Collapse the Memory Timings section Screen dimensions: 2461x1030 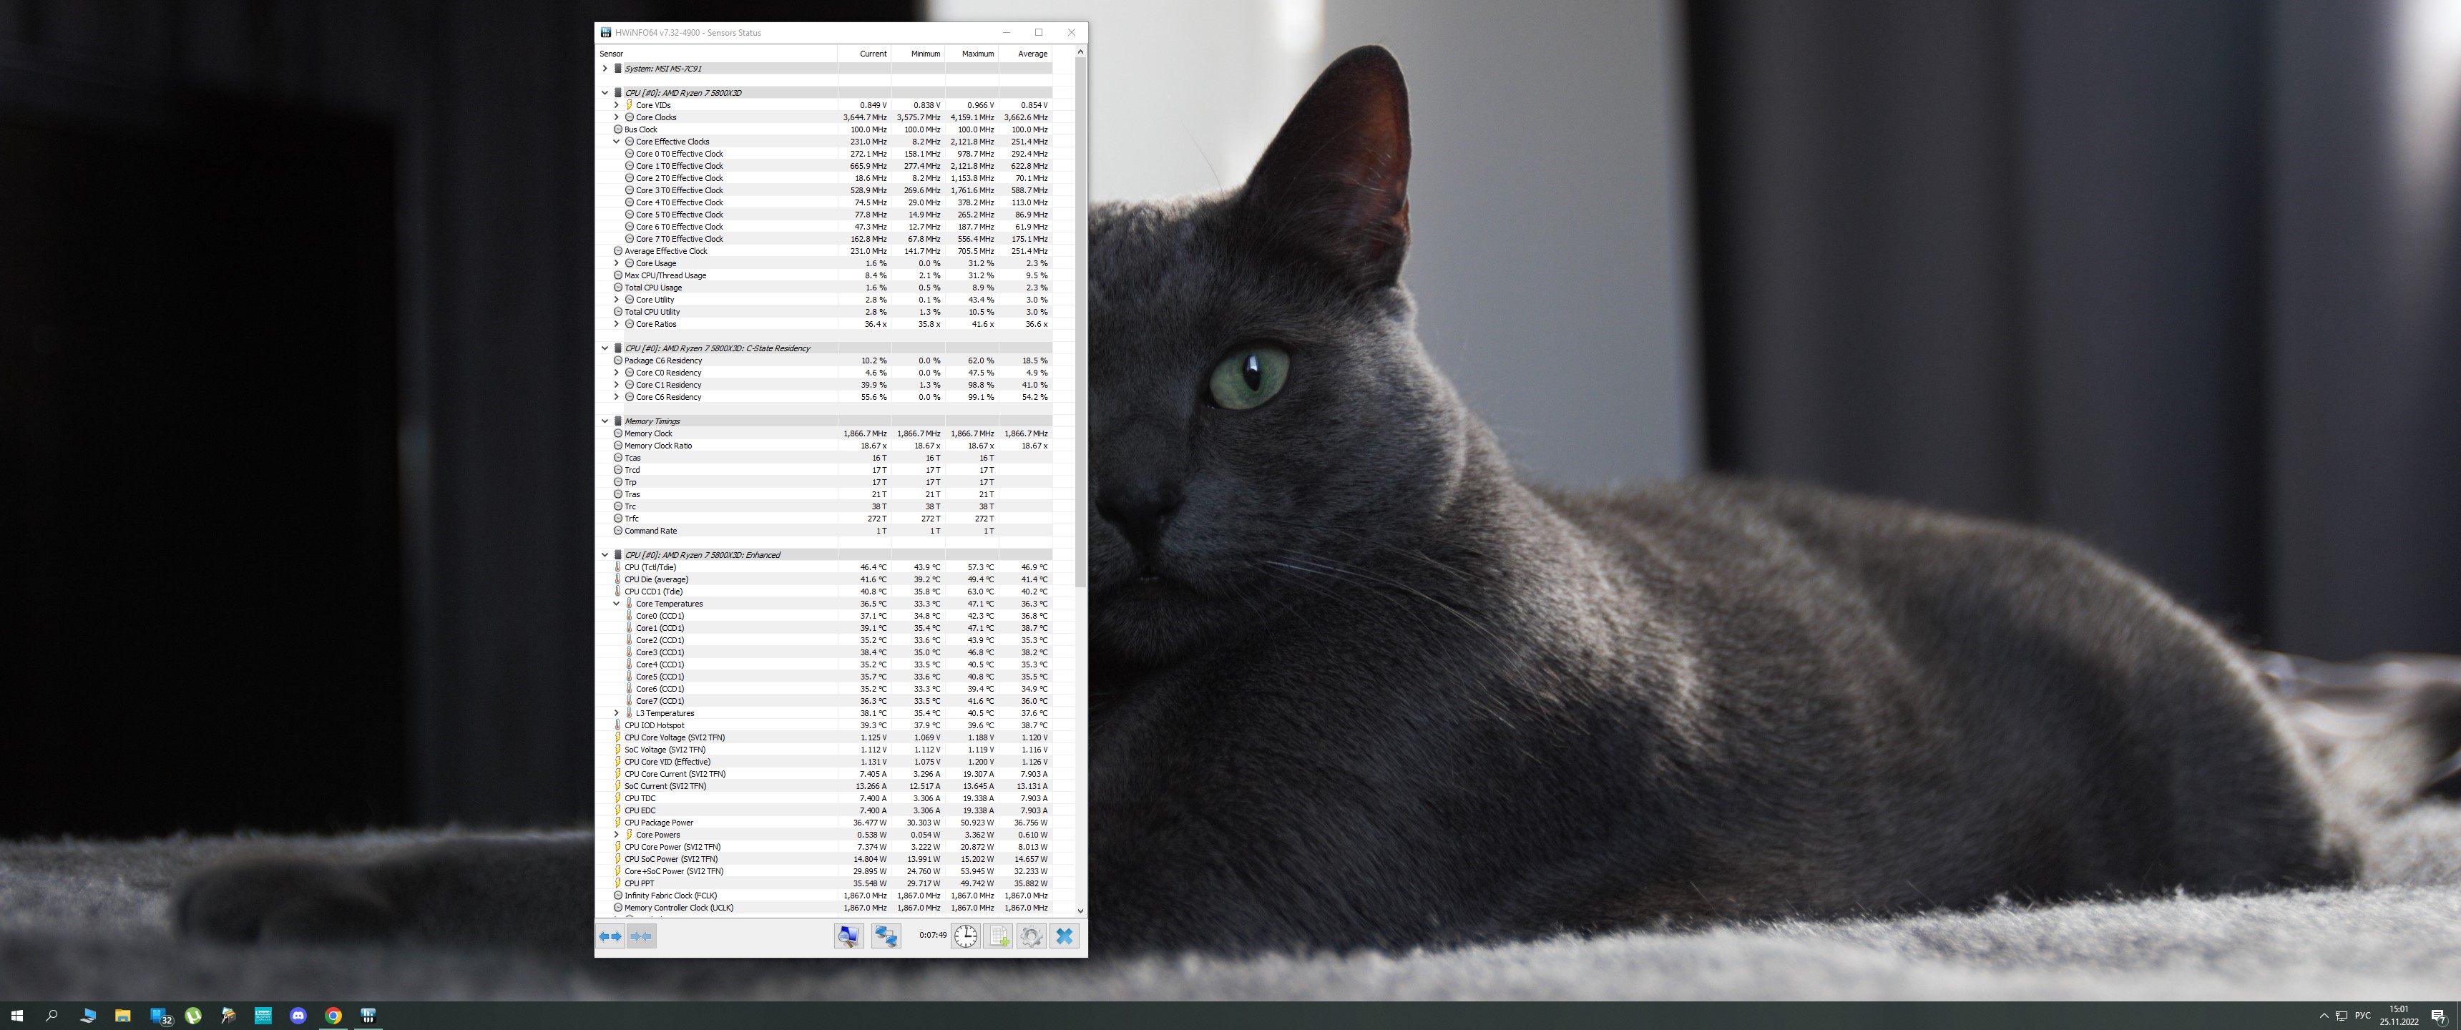pos(605,421)
